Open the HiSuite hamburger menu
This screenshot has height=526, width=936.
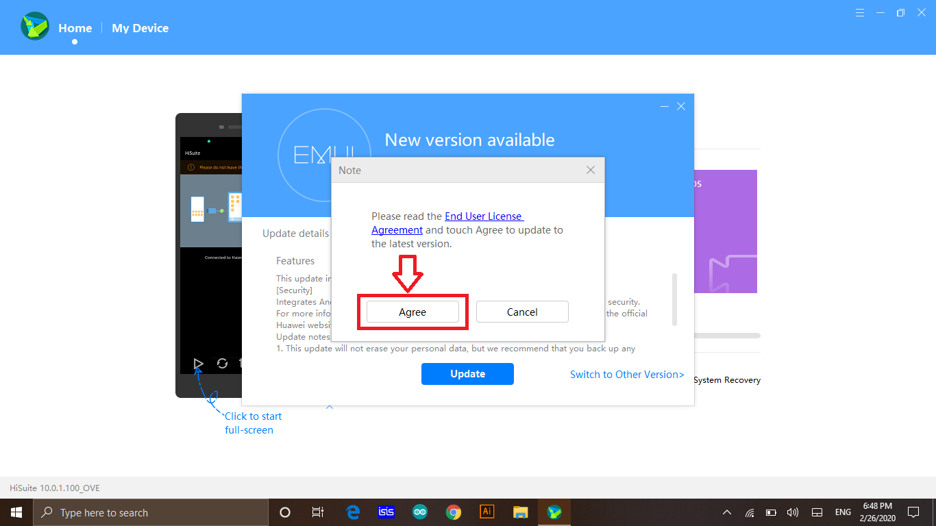860,13
